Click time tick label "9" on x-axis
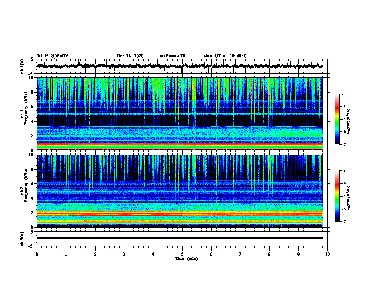Image resolution: width=369 pixels, height=285 pixels. coord(298,254)
